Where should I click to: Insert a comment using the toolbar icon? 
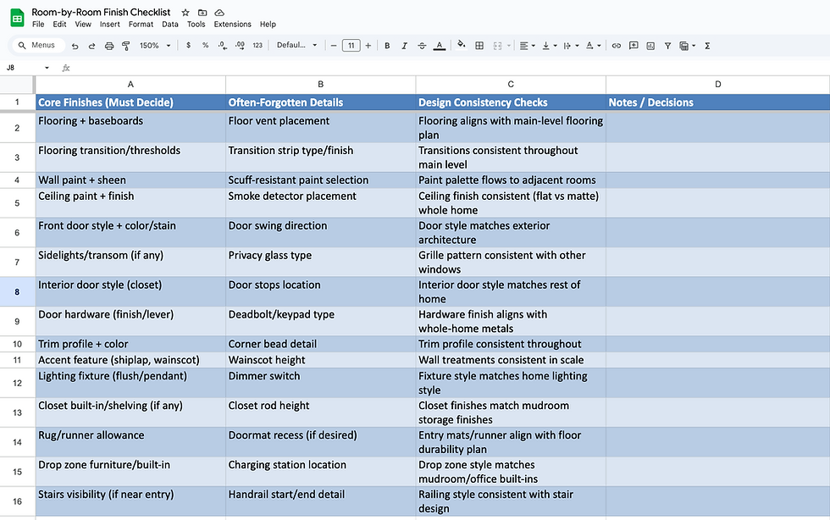pyautogui.click(x=633, y=46)
